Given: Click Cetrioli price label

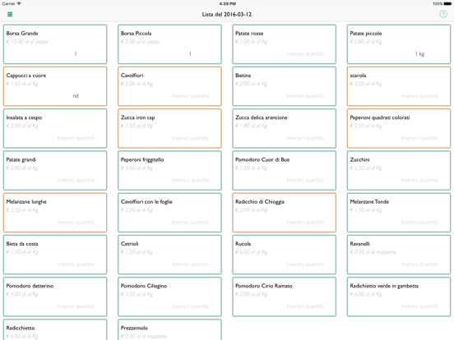Looking at the screenshot, I should [137, 252].
